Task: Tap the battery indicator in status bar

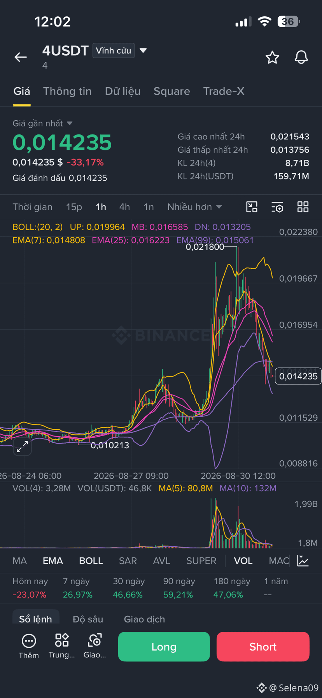Action: coord(289,21)
